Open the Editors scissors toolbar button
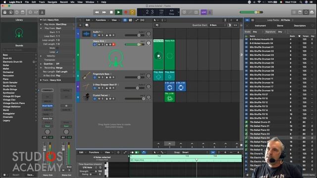 42,12
